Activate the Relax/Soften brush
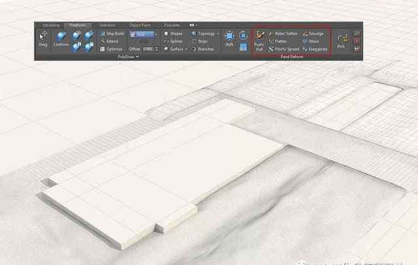The height and width of the screenshot is (265, 418). (283, 33)
